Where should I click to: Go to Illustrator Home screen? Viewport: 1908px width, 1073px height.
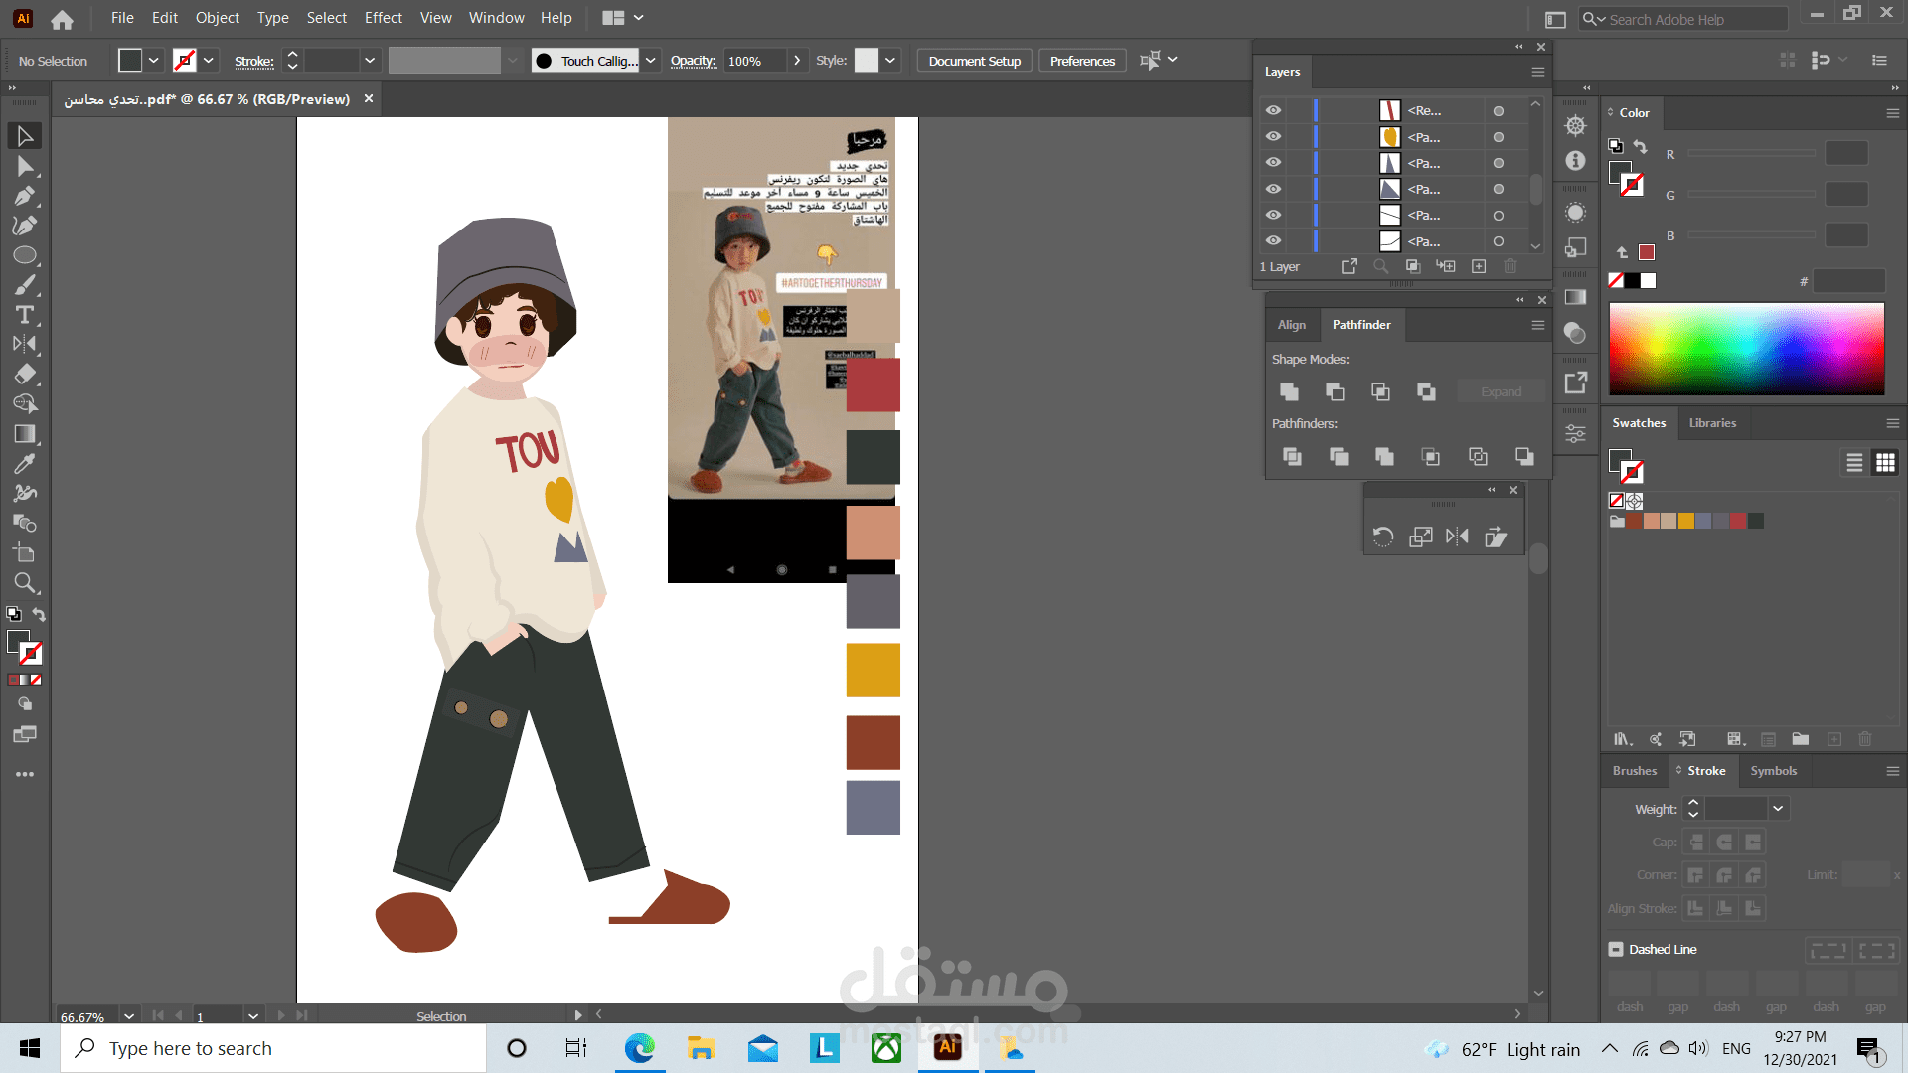click(62, 19)
